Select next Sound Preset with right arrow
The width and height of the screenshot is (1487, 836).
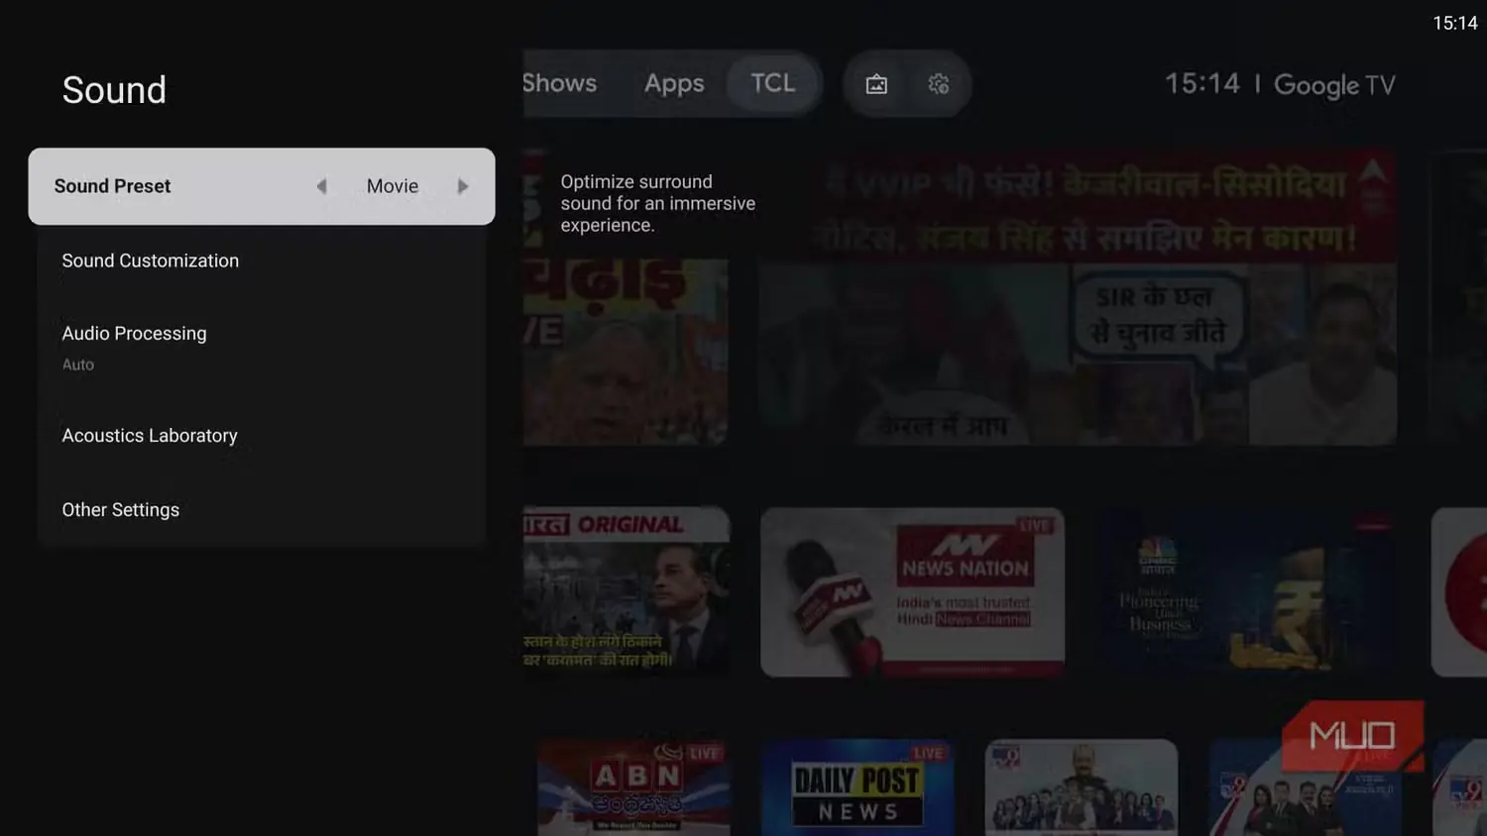pos(462,186)
